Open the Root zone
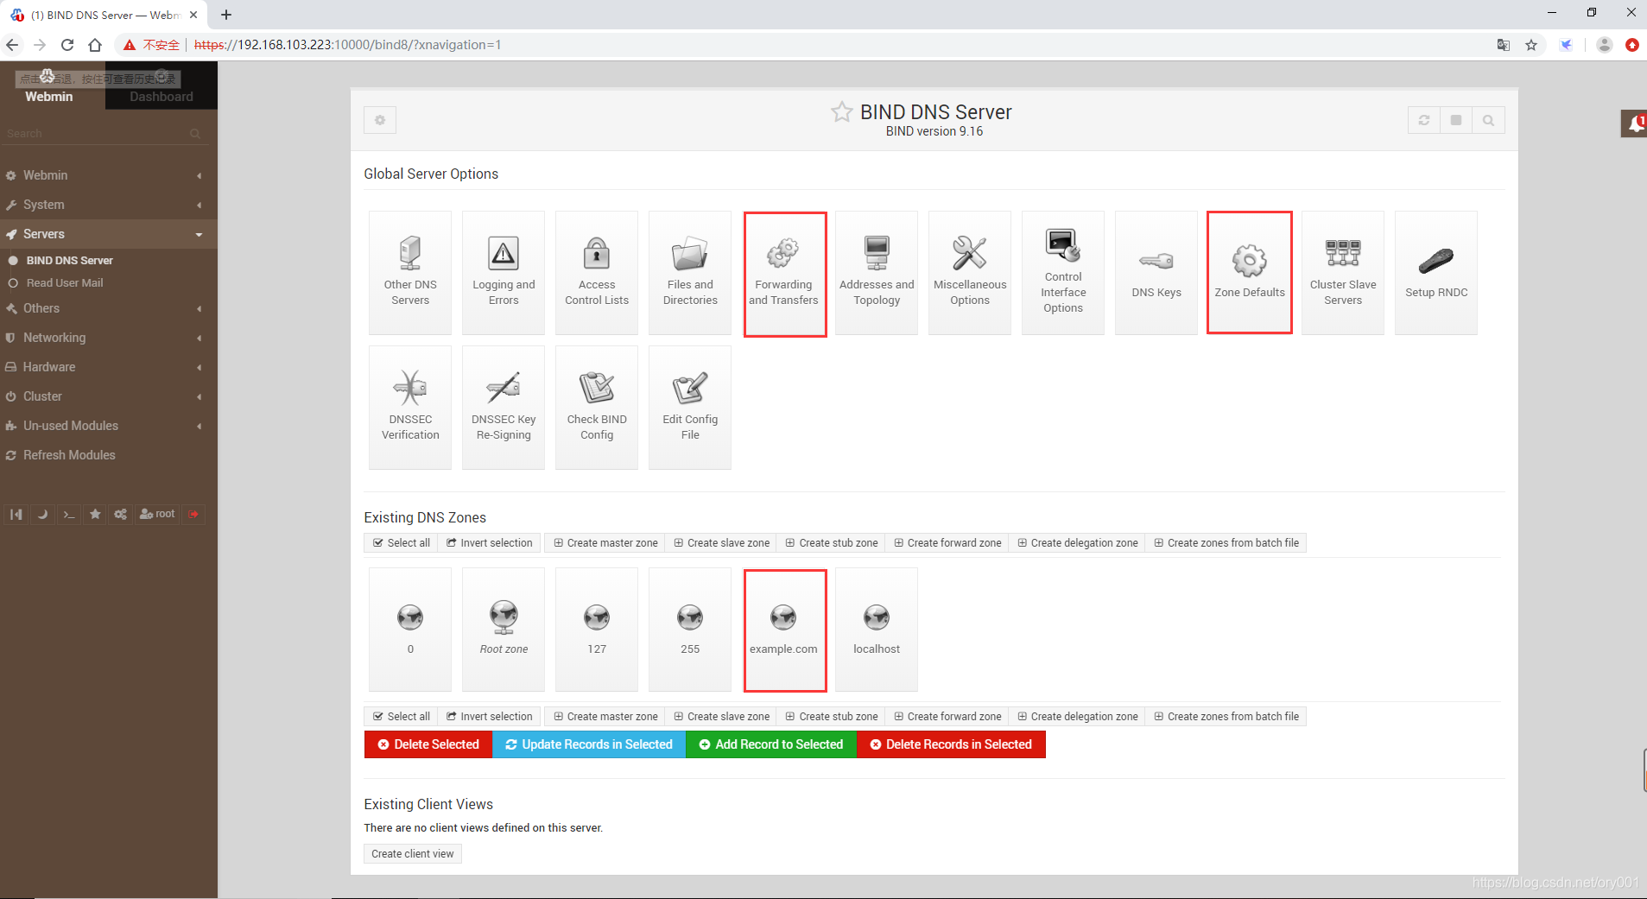 [504, 630]
